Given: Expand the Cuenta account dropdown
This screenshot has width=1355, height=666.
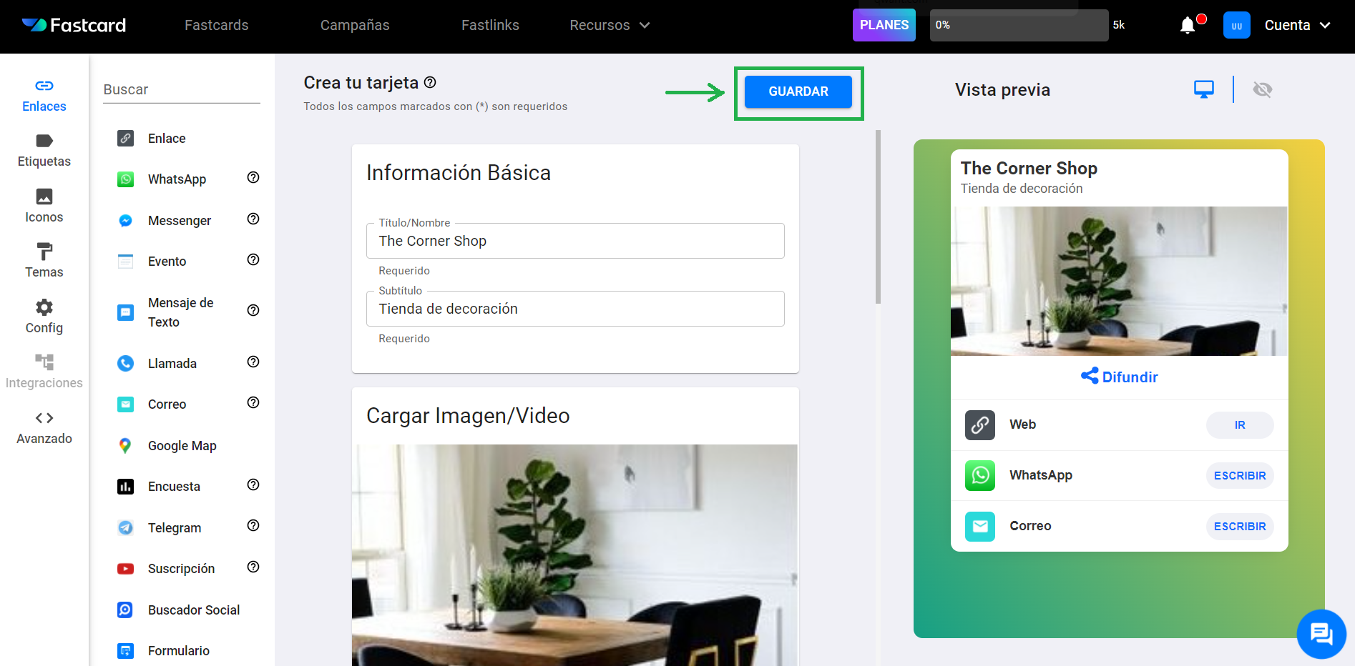Looking at the screenshot, I should (x=1297, y=25).
